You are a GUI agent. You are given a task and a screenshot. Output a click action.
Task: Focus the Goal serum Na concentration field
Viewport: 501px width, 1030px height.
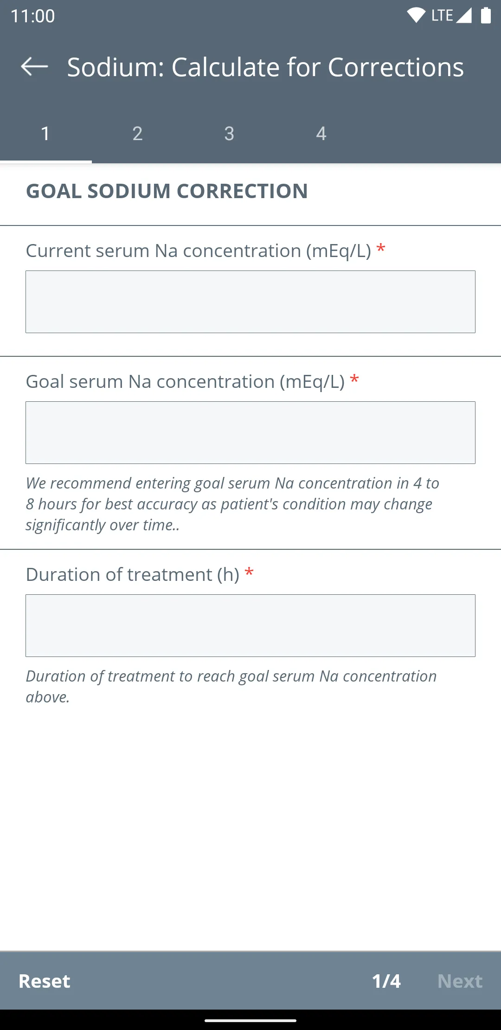(250, 432)
